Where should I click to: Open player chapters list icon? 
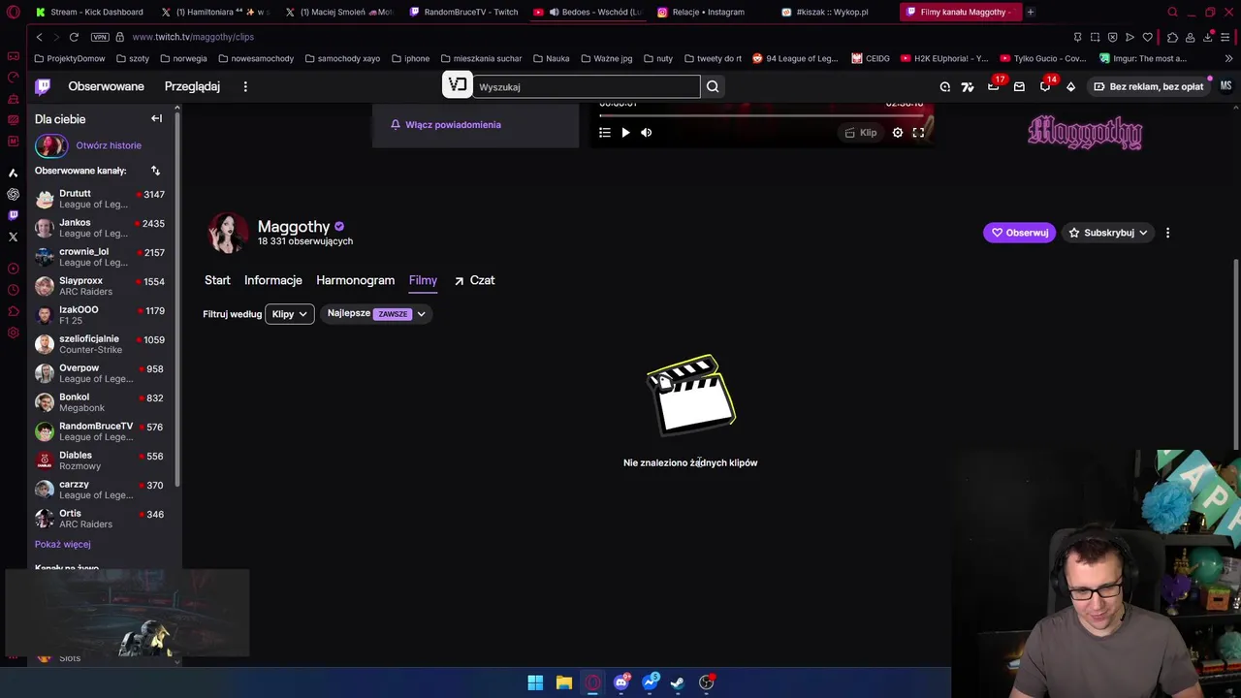(604, 133)
